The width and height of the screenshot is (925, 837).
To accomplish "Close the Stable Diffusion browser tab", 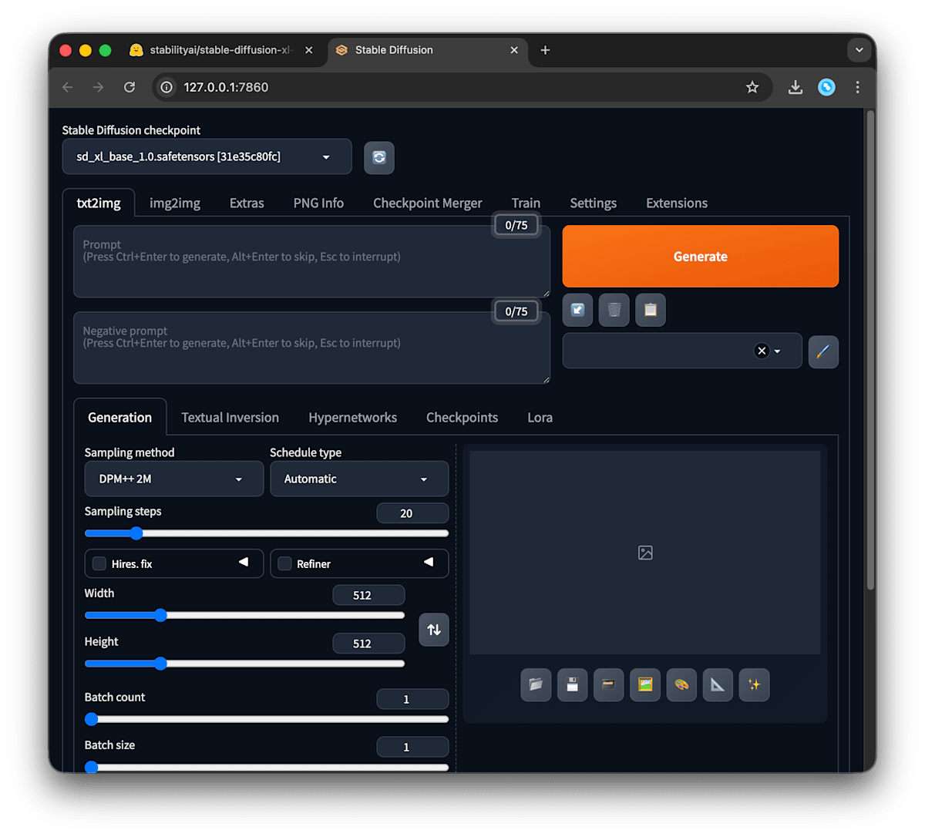I will (514, 50).
